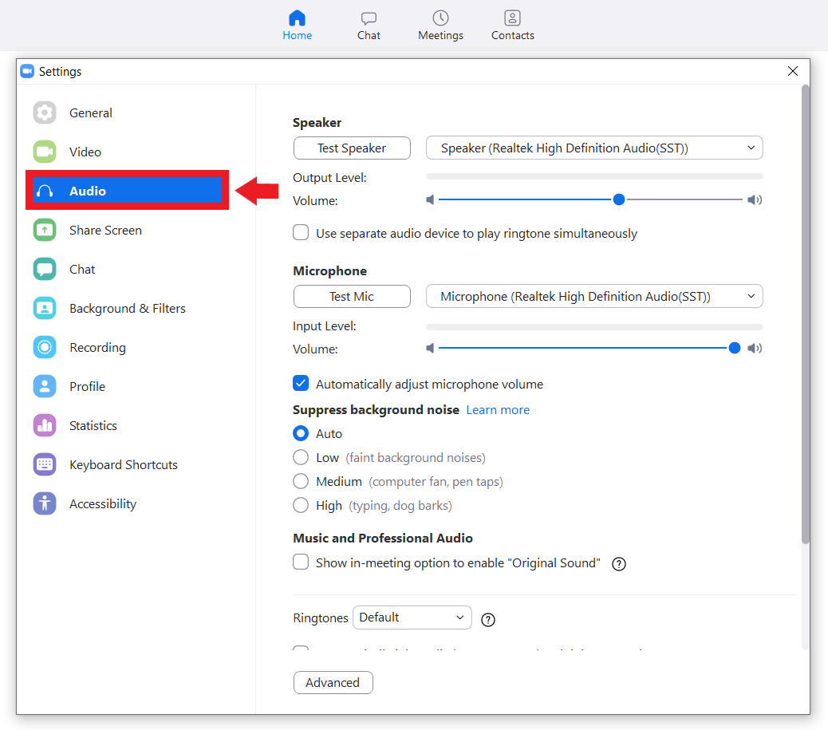Open the Accessibility settings icon
Screen dimensions: 828x730
[45, 503]
